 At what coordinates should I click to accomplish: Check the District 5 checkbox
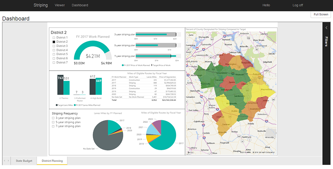pyautogui.click(x=54, y=54)
